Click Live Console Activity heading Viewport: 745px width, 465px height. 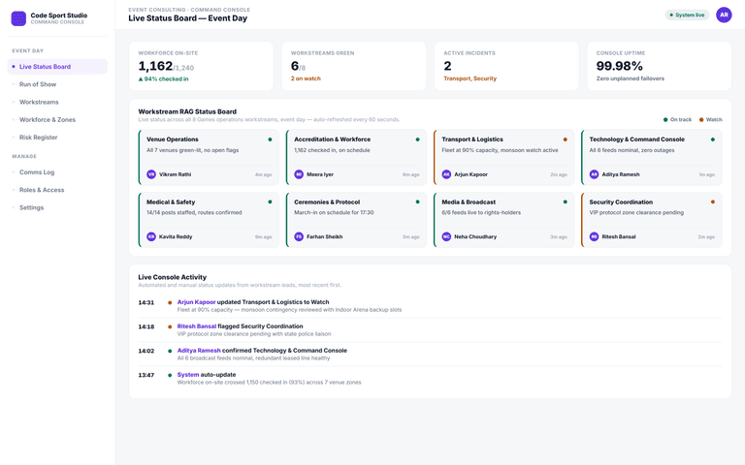pos(173,277)
